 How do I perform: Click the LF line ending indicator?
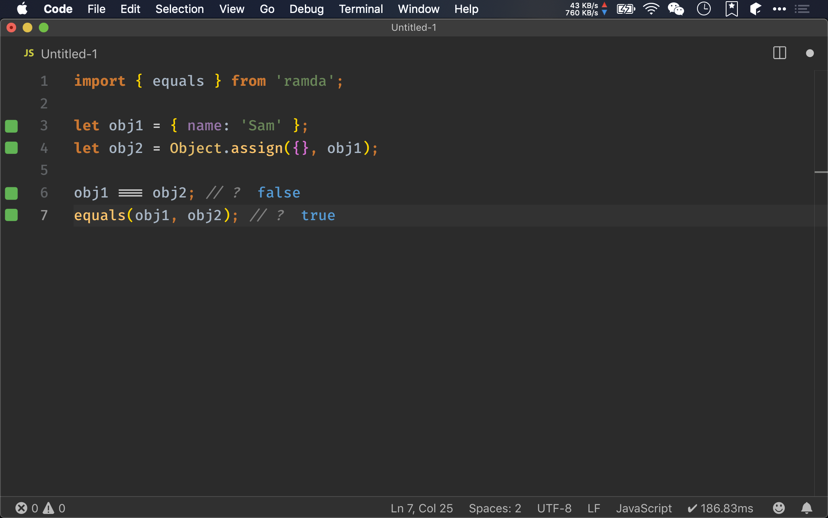(594, 508)
